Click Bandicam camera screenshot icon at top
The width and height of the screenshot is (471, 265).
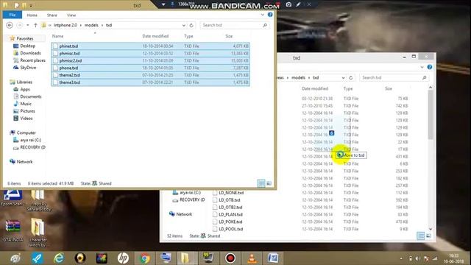[288, 4]
